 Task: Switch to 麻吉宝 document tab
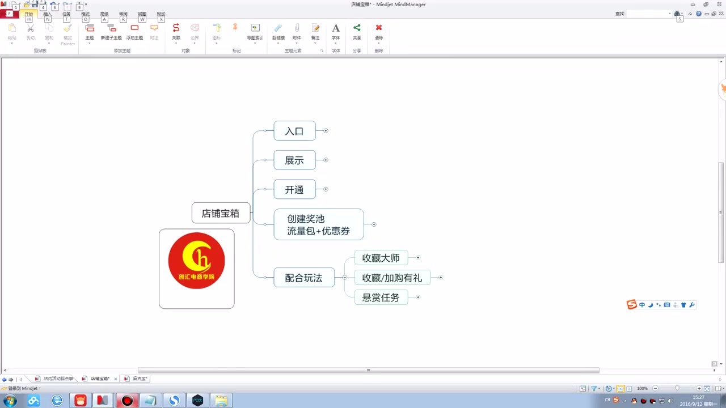click(x=136, y=379)
